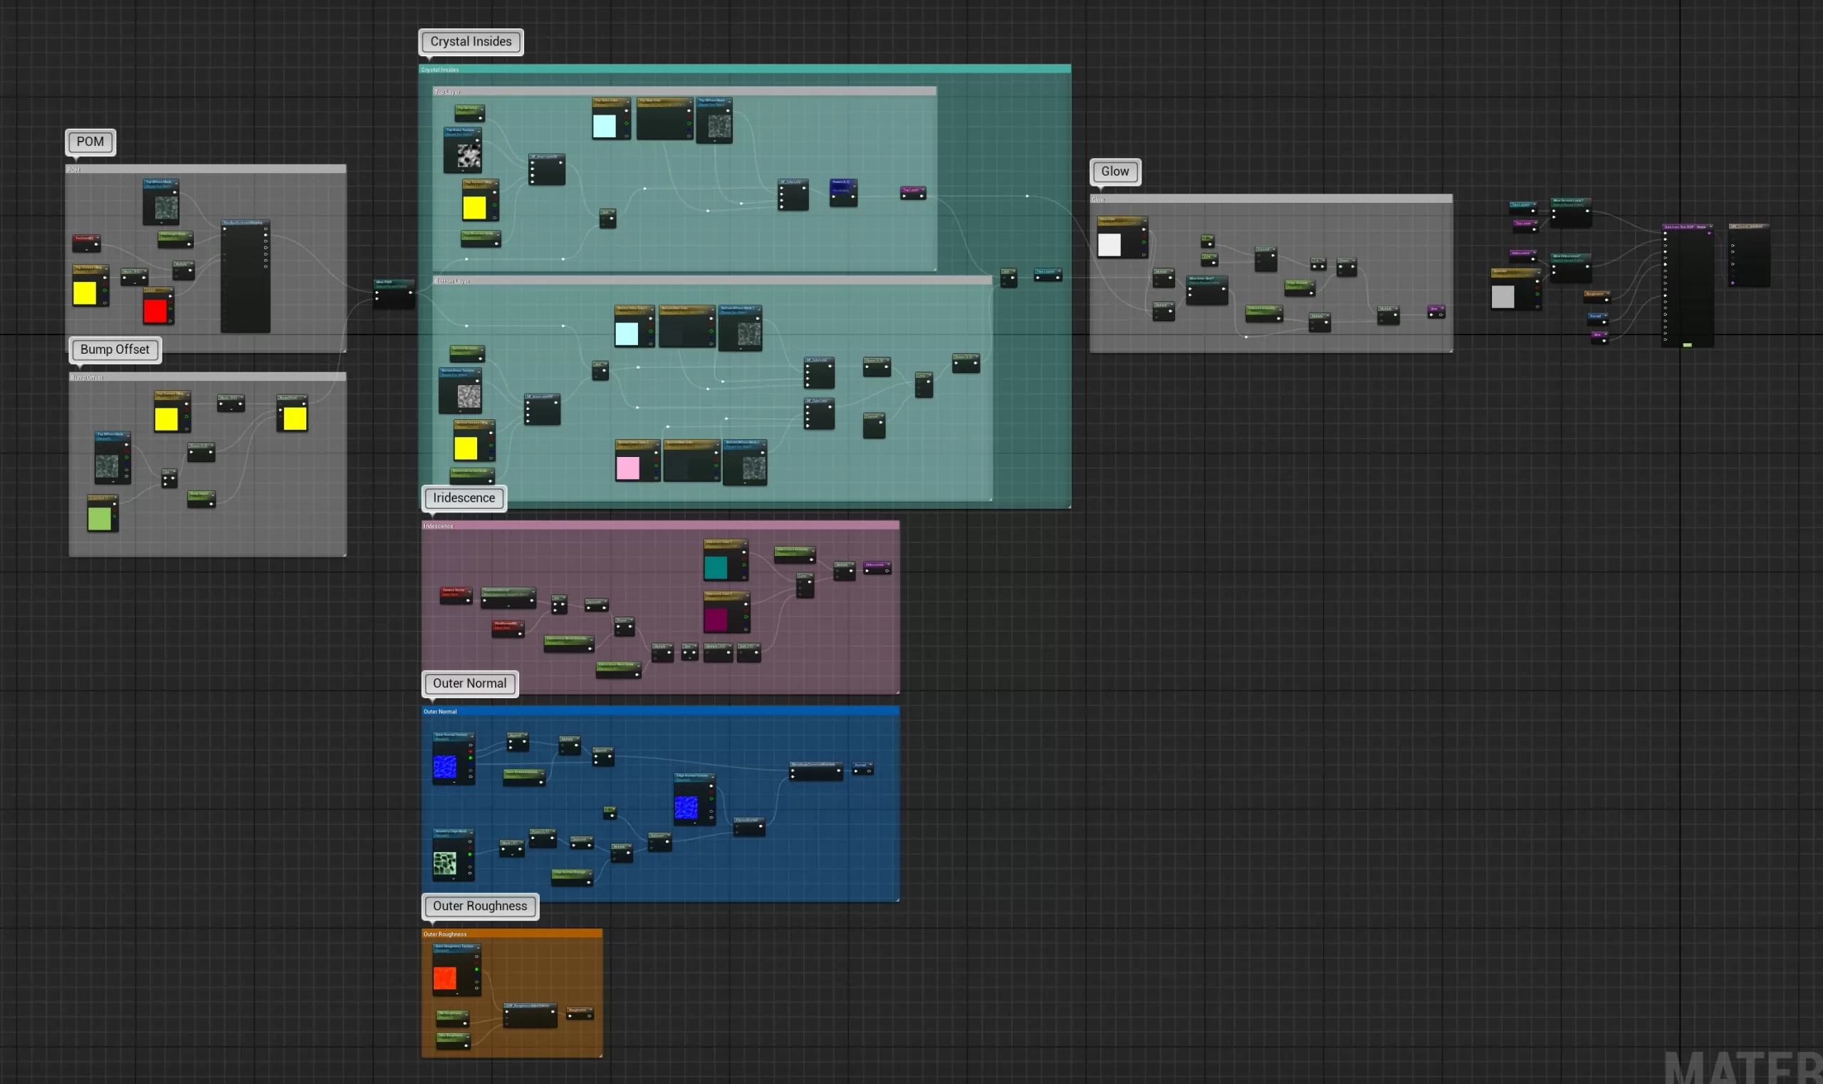The width and height of the screenshot is (1823, 1084).
Task: Select the pink Bottom Inner Color swatch
Action: coord(627,468)
